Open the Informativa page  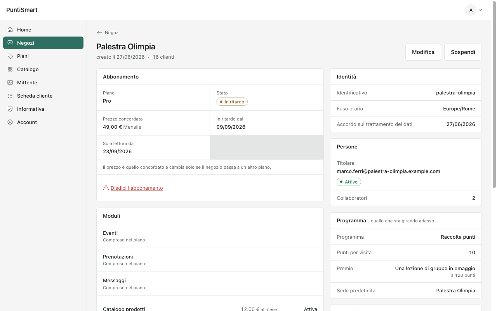tap(43, 109)
